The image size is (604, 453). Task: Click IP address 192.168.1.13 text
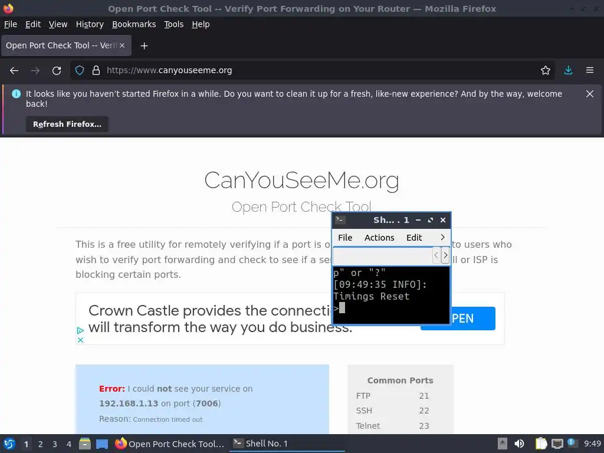click(x=129, y=403)
